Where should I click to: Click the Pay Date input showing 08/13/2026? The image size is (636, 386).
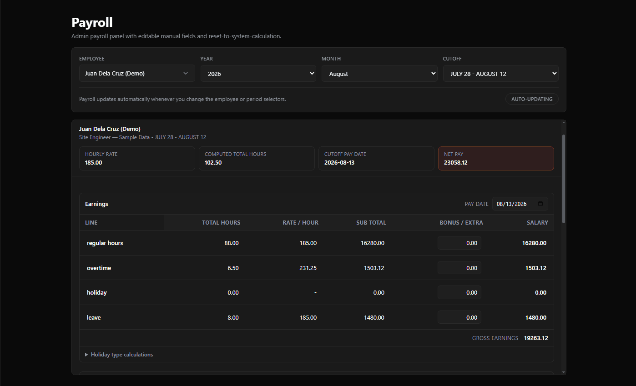pos(520,204)
